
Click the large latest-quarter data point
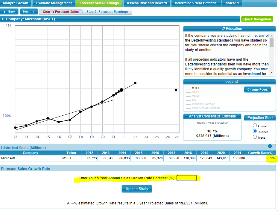pos(121,90)
